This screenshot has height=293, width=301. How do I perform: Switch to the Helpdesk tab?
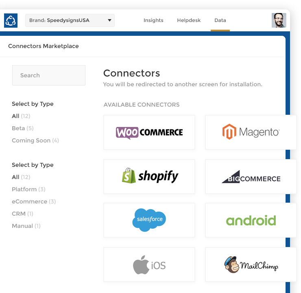(189, 20)
